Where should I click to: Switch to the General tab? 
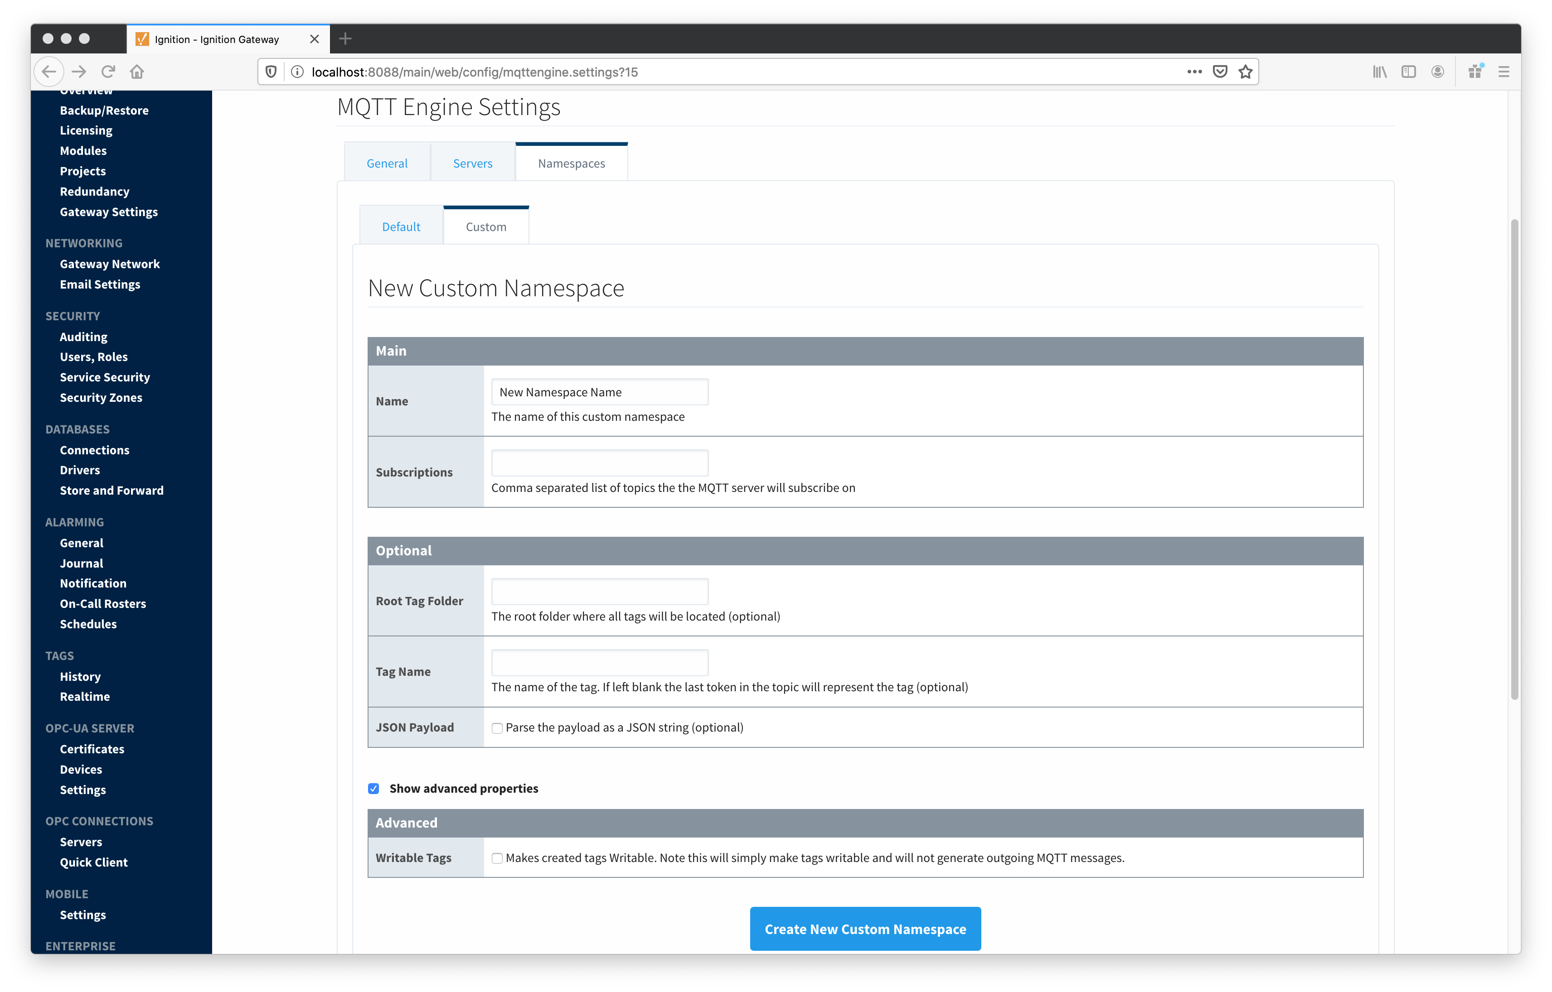point(387,163)
